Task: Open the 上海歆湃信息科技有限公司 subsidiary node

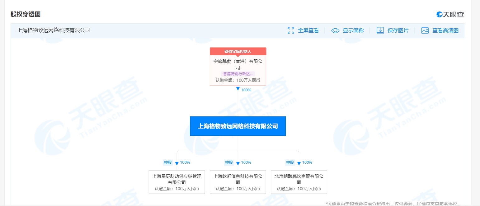Action: pos(238,182)
